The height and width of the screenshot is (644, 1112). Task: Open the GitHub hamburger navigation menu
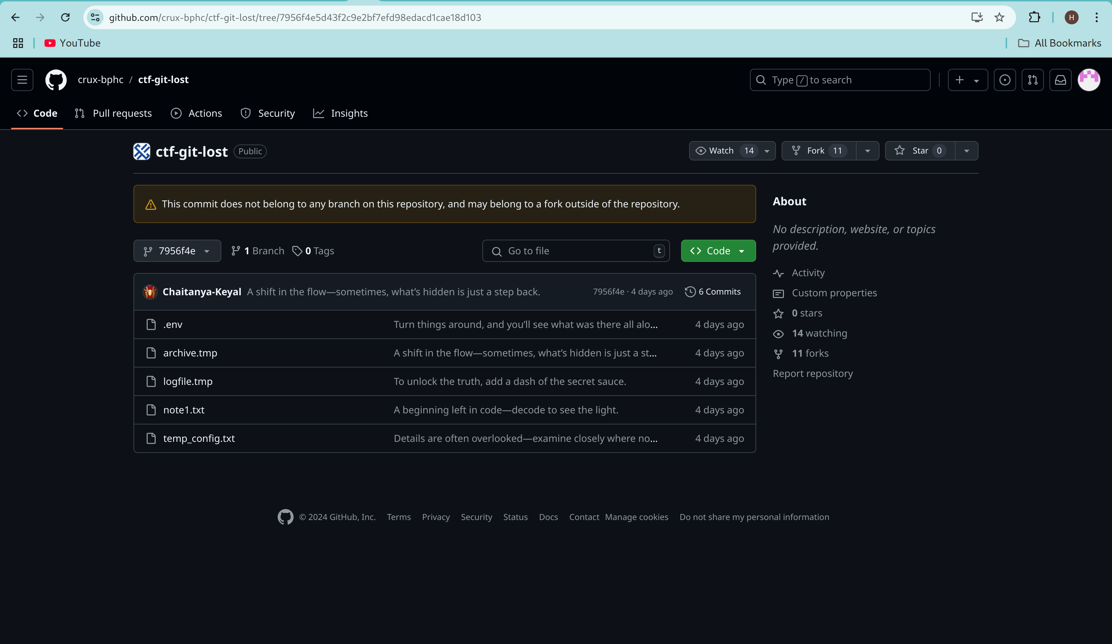click(22, 80)
